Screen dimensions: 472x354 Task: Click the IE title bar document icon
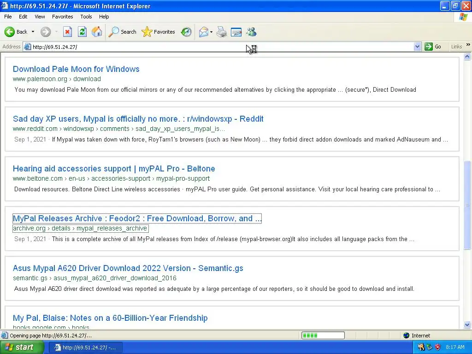[4, 6]
